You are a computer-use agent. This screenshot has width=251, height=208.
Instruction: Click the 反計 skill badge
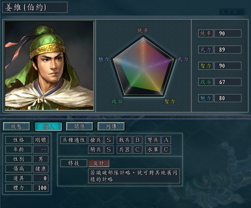pos(99,163)
